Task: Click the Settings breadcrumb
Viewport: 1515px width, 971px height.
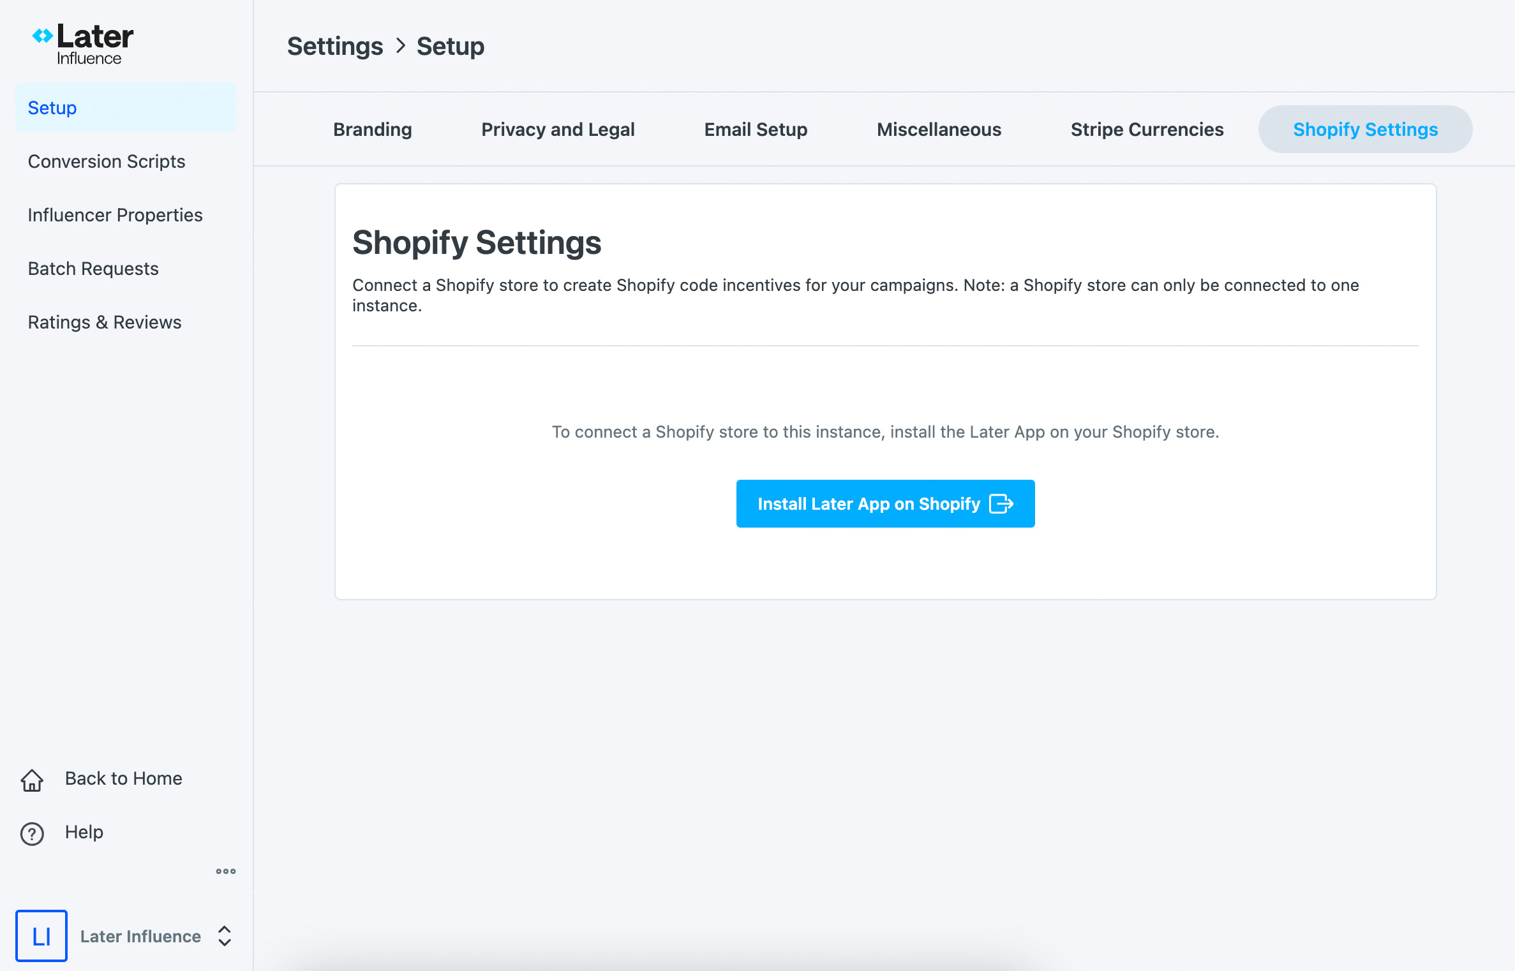Action: click(x=335, y=46)
